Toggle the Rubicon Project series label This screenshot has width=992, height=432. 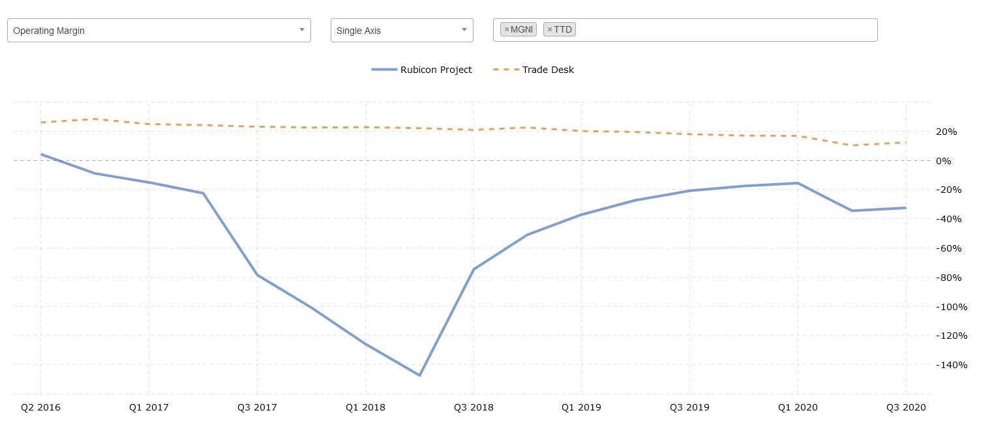[436, 70]
